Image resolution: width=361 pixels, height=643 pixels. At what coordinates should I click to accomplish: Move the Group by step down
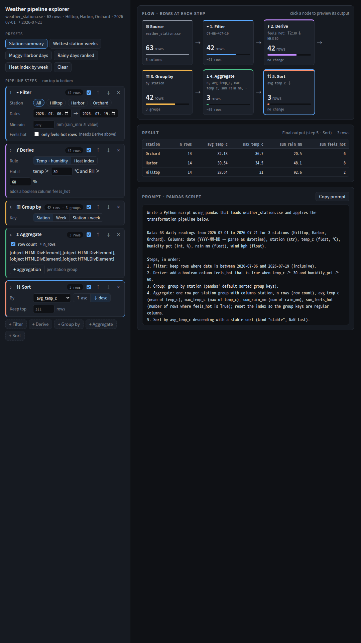(x=108, y=207)
